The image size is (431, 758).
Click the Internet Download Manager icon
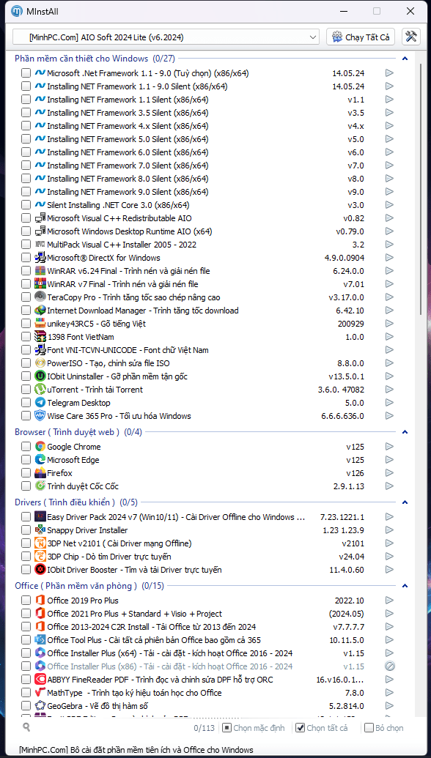[40, 311]
